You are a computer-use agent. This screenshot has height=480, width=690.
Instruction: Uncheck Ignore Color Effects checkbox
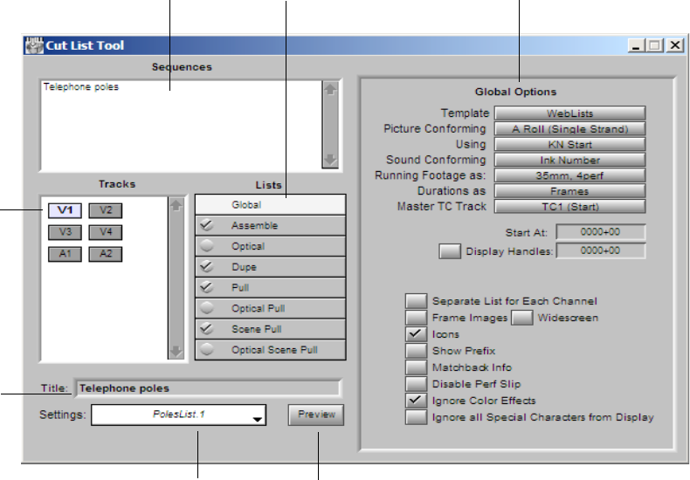coord(416,401)
